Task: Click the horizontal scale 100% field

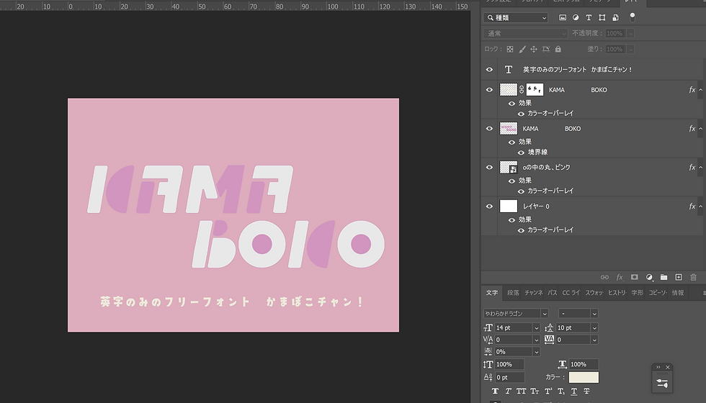Action: (584, 364)
